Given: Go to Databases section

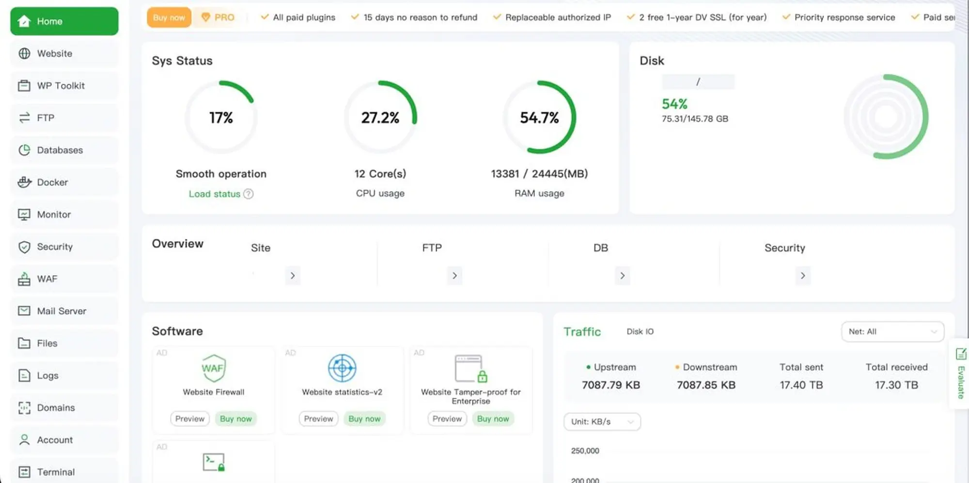Looking at the screenshot, I should point(64,150).
